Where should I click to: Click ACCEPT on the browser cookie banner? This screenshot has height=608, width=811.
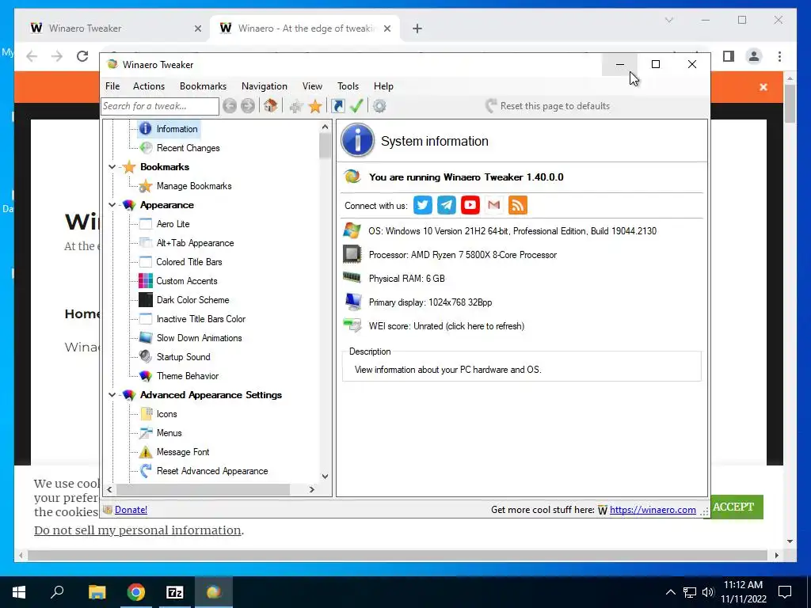[x=733, y=507]
